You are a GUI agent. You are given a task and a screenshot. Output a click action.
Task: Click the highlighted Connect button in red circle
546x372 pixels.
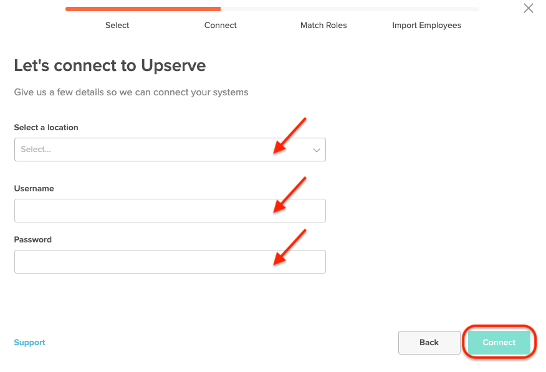(499, 342)
